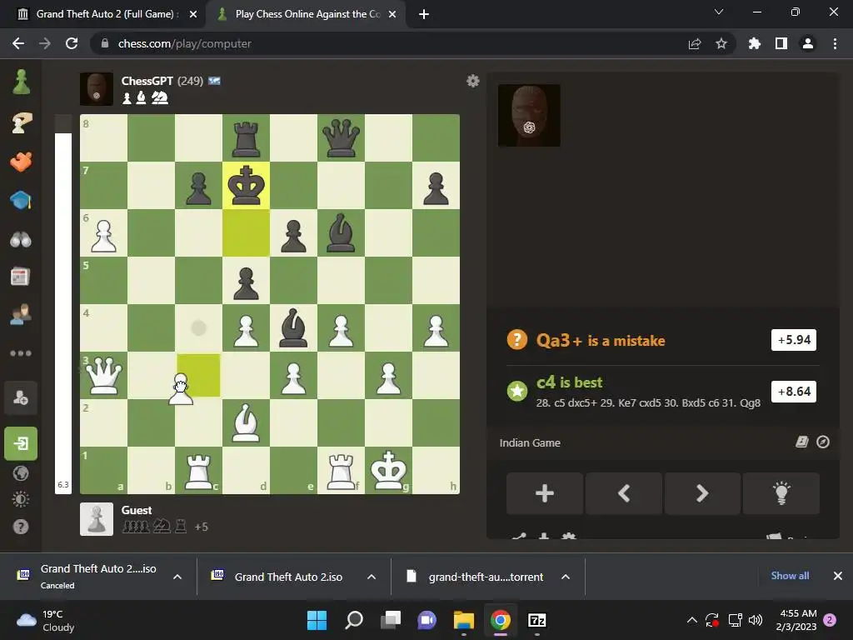Open the Watch binoculars icon
The width and height of the screenshot is (853, 640).
21,239
